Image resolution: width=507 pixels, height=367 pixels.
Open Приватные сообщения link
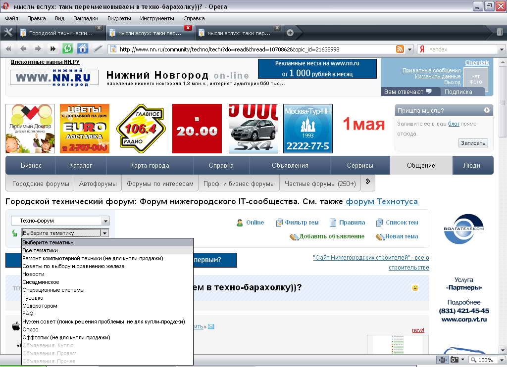pos(432,70)
